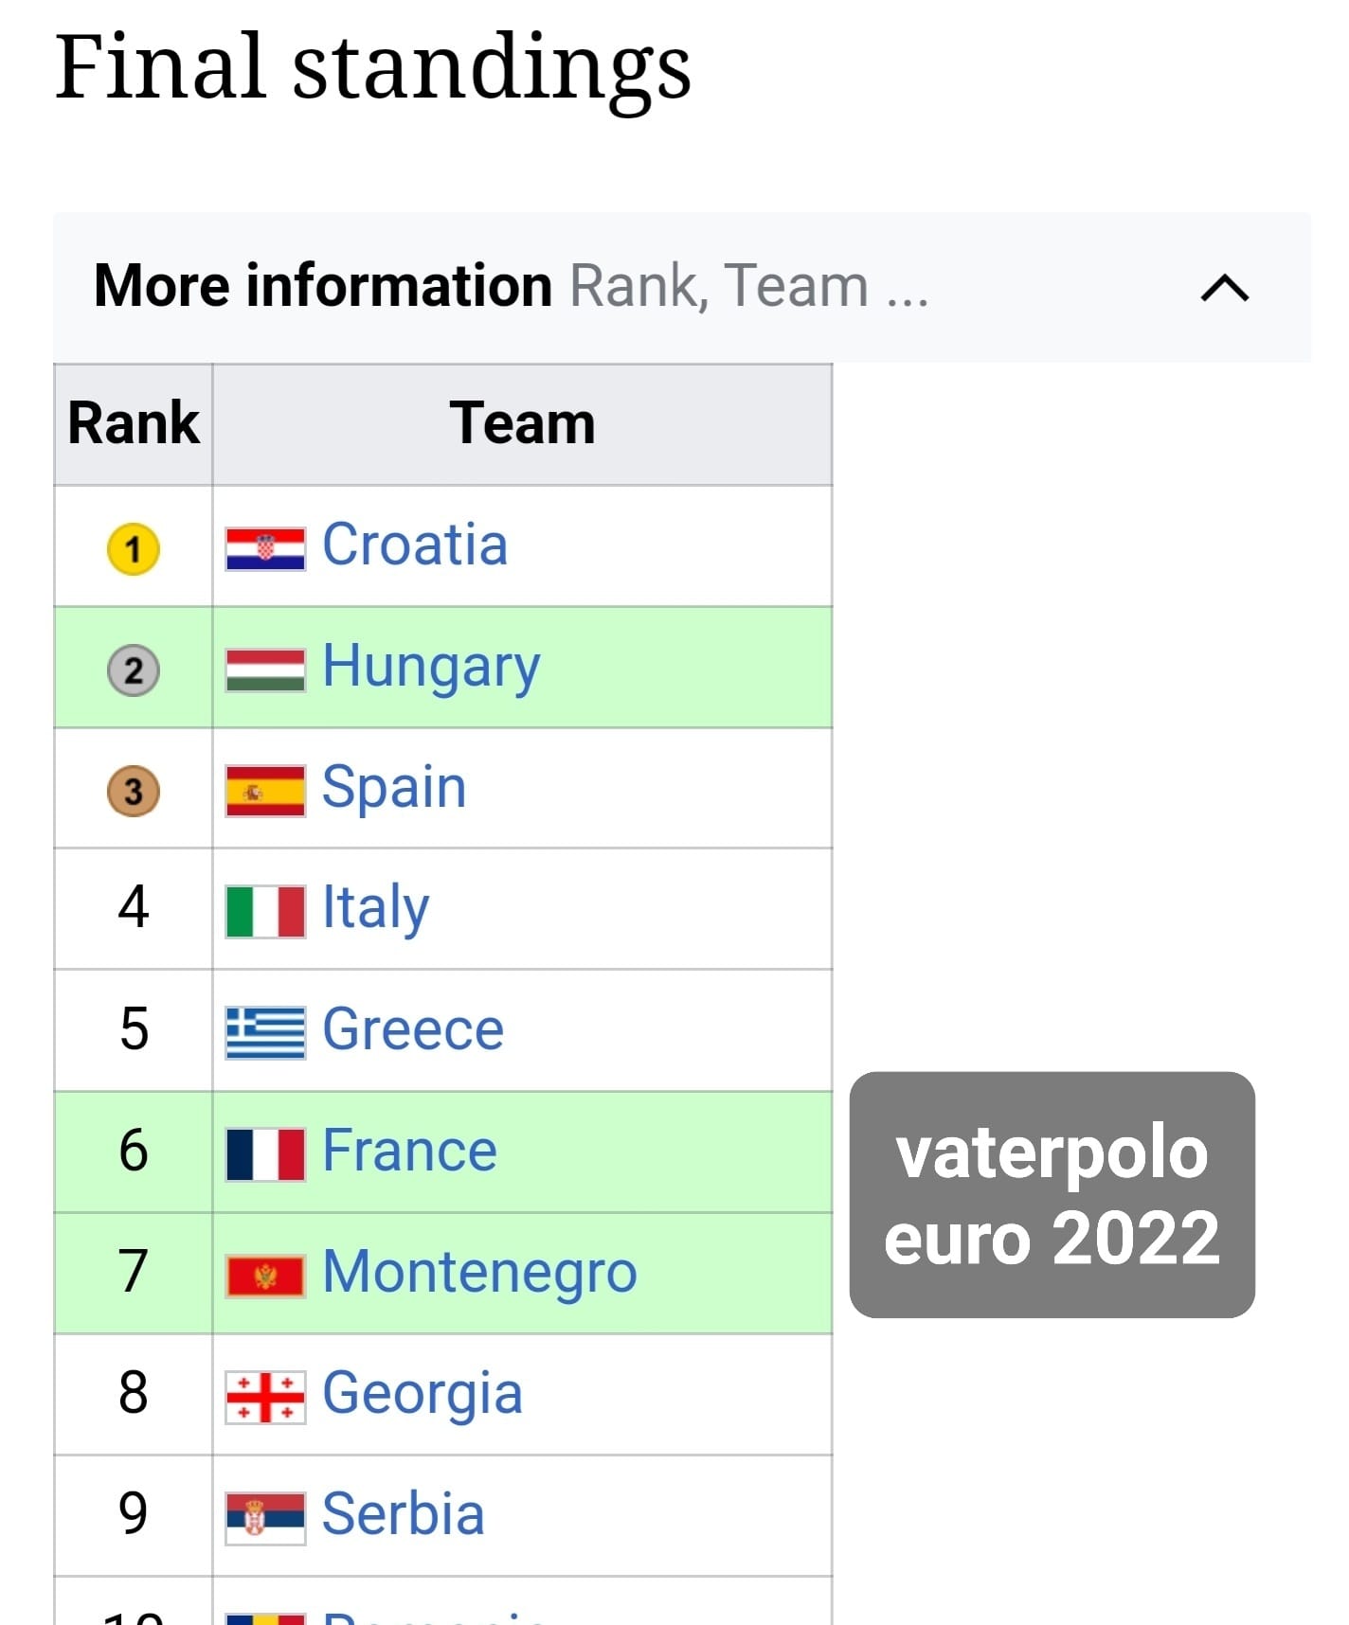
Task: Click the Serbia flag icon
Action: (x=265, y=1518)
